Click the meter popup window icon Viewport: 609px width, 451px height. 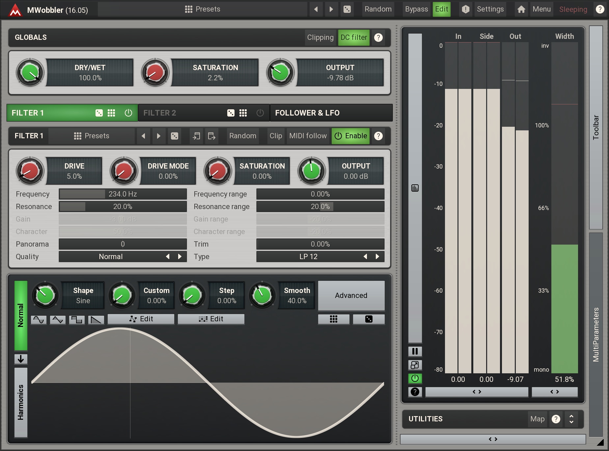coord(415,365)
